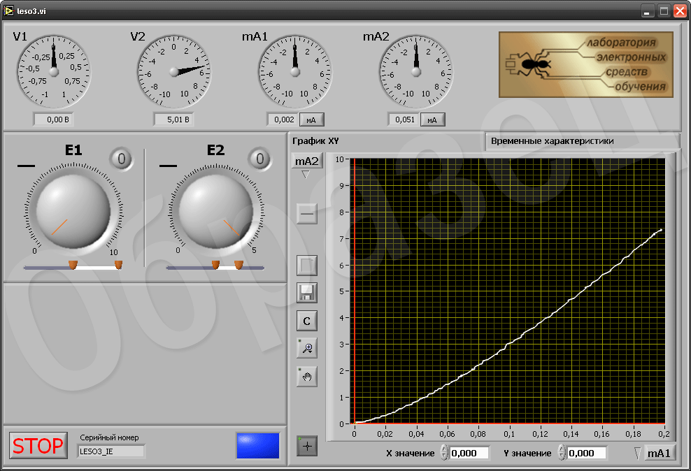Minimize the leso3.vi window
The height and width of the screenshot is (471, 691).
(647, 11)
